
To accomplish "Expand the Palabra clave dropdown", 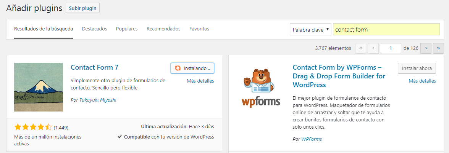I will pos(310,29).
